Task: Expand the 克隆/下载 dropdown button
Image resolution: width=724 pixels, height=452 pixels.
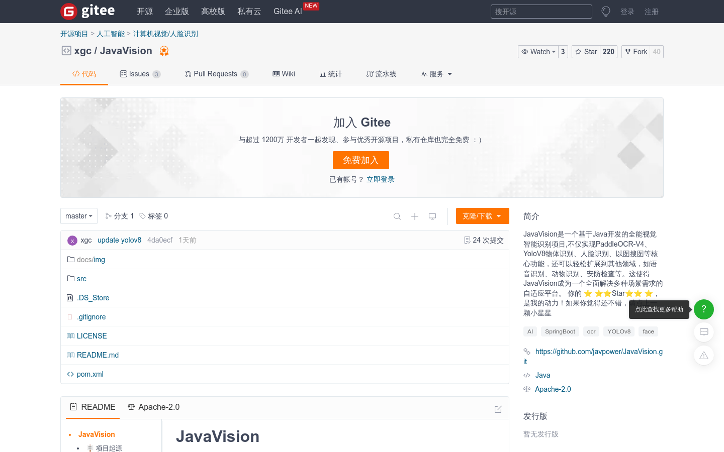Action: tap(483, 216)
